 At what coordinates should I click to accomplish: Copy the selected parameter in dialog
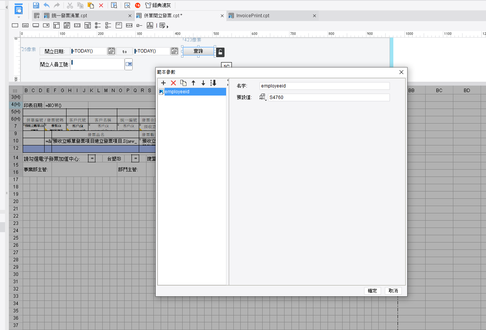tap(183, 83)
